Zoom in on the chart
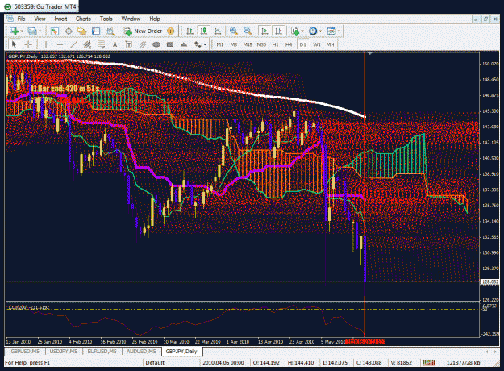504x371 pixels. tap(234, 31)
